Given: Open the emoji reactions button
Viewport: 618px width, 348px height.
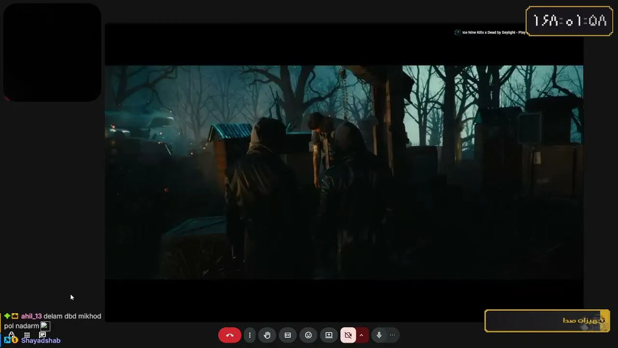Looking at the screenshot, I should [x=309, y=335].
